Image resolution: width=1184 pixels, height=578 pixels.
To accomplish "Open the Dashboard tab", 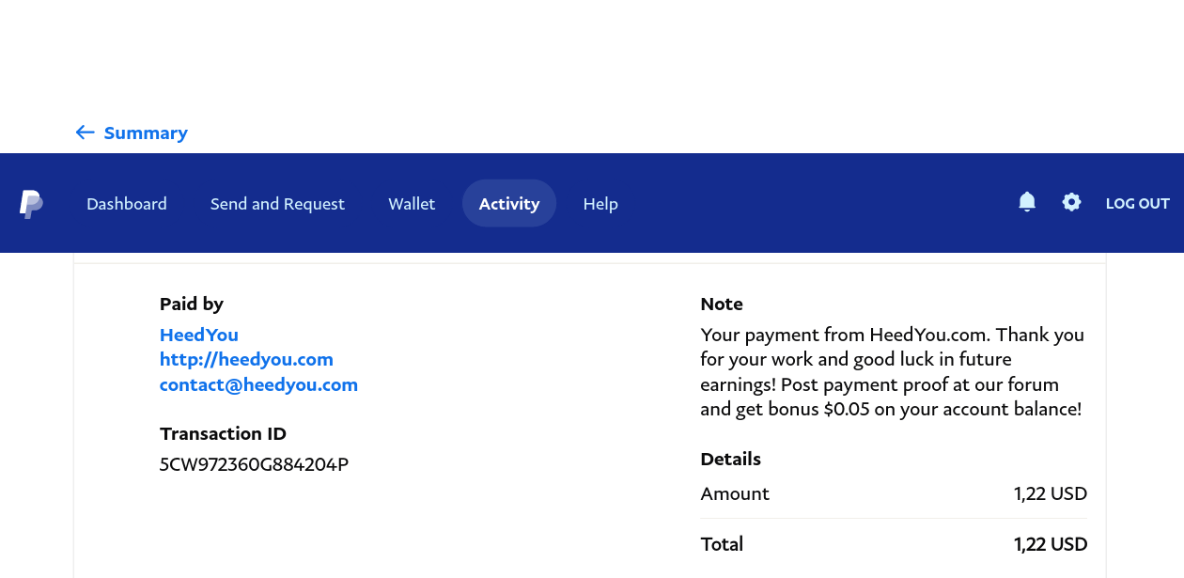I will 127,204.
